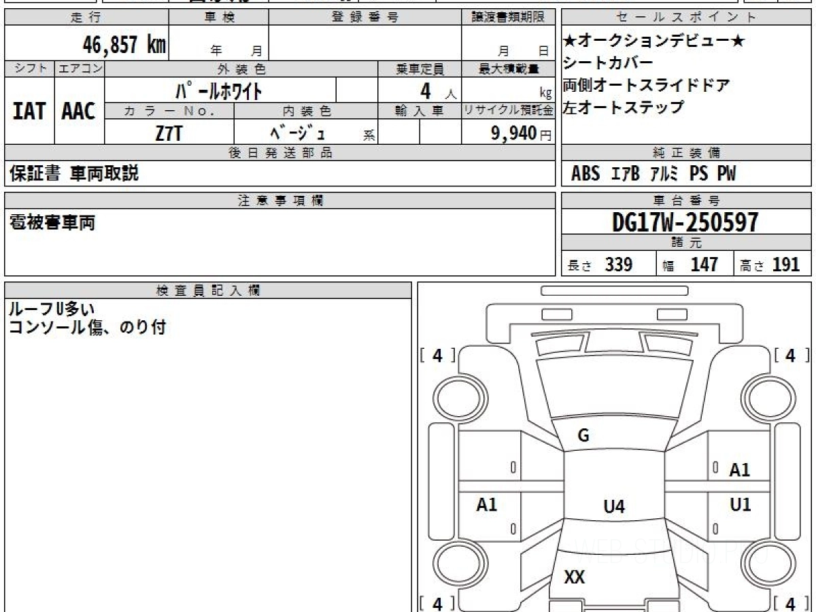Click the 最大積載量 header
816x612 pixels.
(x=508, y=69)
